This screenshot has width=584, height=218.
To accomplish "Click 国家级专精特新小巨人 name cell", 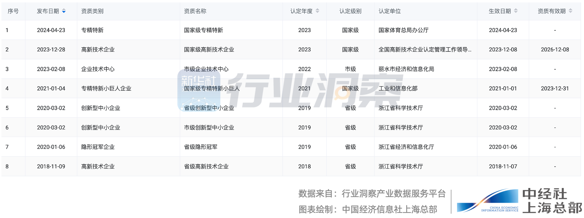I will pyautogui.click(x=212, y=88).
